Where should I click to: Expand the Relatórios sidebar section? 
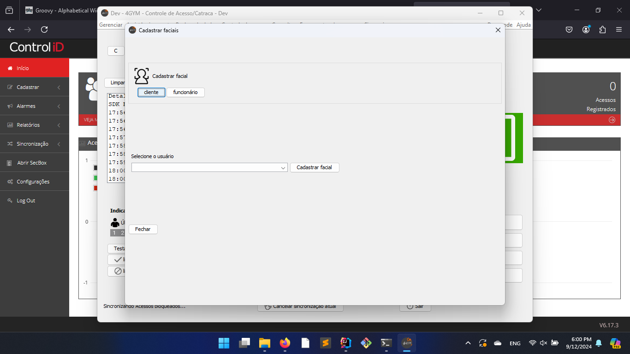coord(28,125)
